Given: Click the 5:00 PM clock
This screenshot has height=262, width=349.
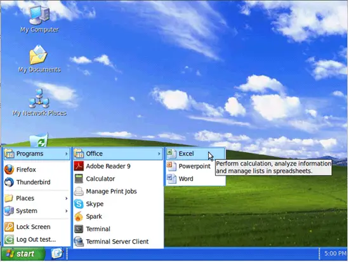Looking at the screenshot, I should click(335, 254).
